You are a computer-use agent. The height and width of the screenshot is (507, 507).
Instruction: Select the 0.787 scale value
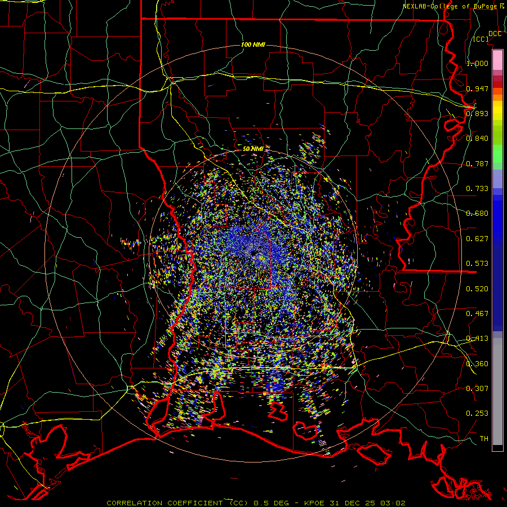pos(477,163)
